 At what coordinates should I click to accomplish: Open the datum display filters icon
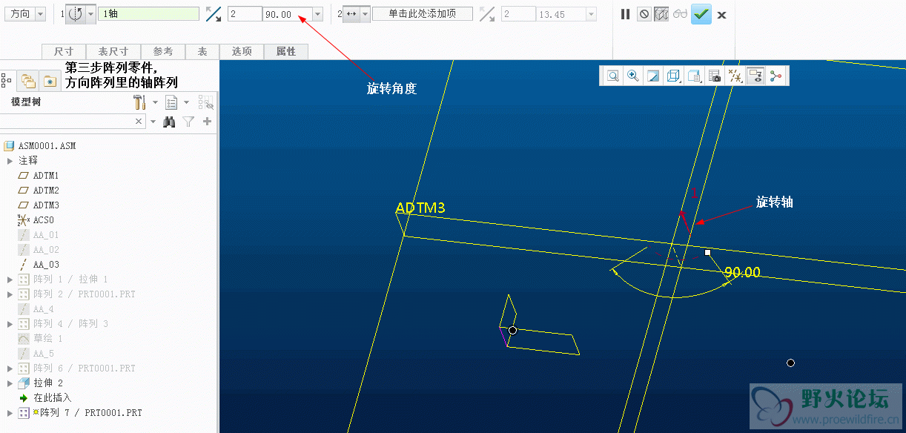click(x=735, y=76)
